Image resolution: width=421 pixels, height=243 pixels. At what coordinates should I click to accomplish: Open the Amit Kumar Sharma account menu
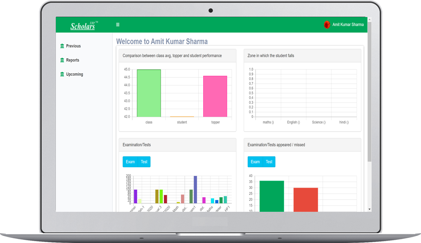pyautogui.click(x=348, y=25)
